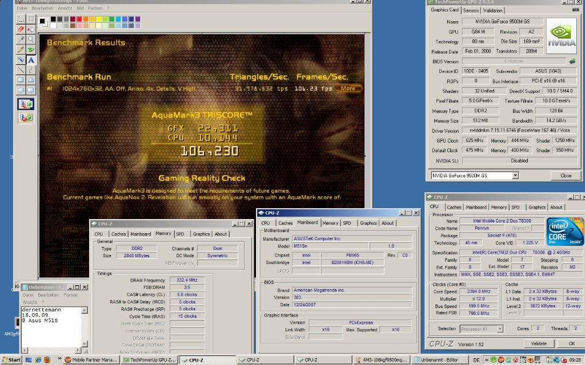Click the Driver Version field in GPU-Z
The image size is (585, 365).
click(x=519, y=131)
